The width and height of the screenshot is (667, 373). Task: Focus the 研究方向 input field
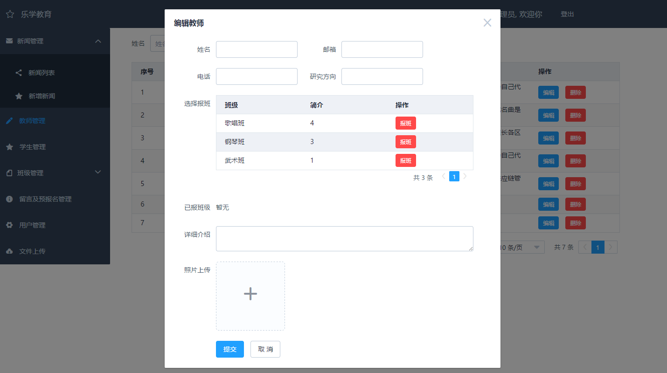(382, 76)
